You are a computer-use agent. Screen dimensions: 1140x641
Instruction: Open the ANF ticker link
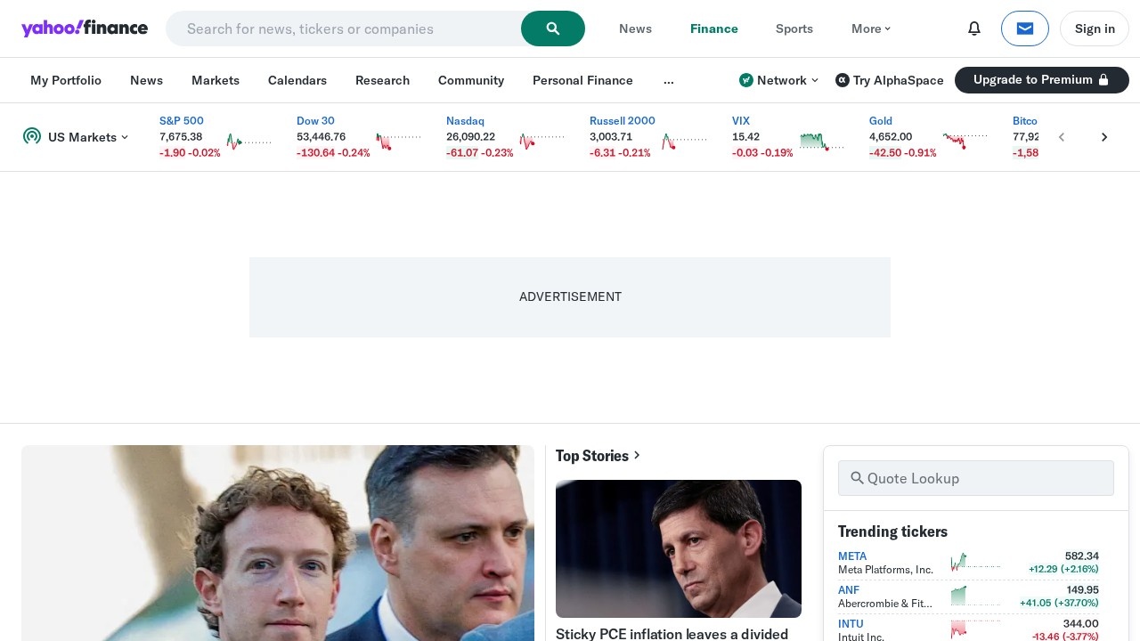pyautogui.click(x=849, y=590)
